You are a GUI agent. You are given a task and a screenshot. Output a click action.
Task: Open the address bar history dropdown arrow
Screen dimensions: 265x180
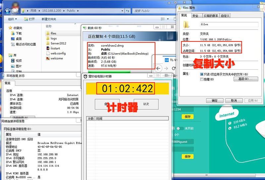tap(122, 11)
